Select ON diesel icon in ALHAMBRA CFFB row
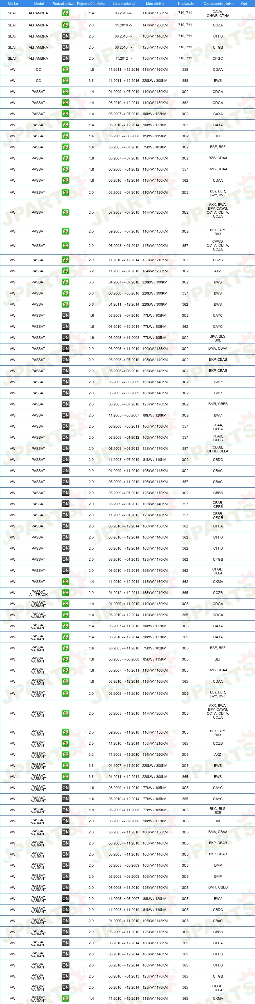The height and width of the screenshot is (1004, 255). [66, 36]
